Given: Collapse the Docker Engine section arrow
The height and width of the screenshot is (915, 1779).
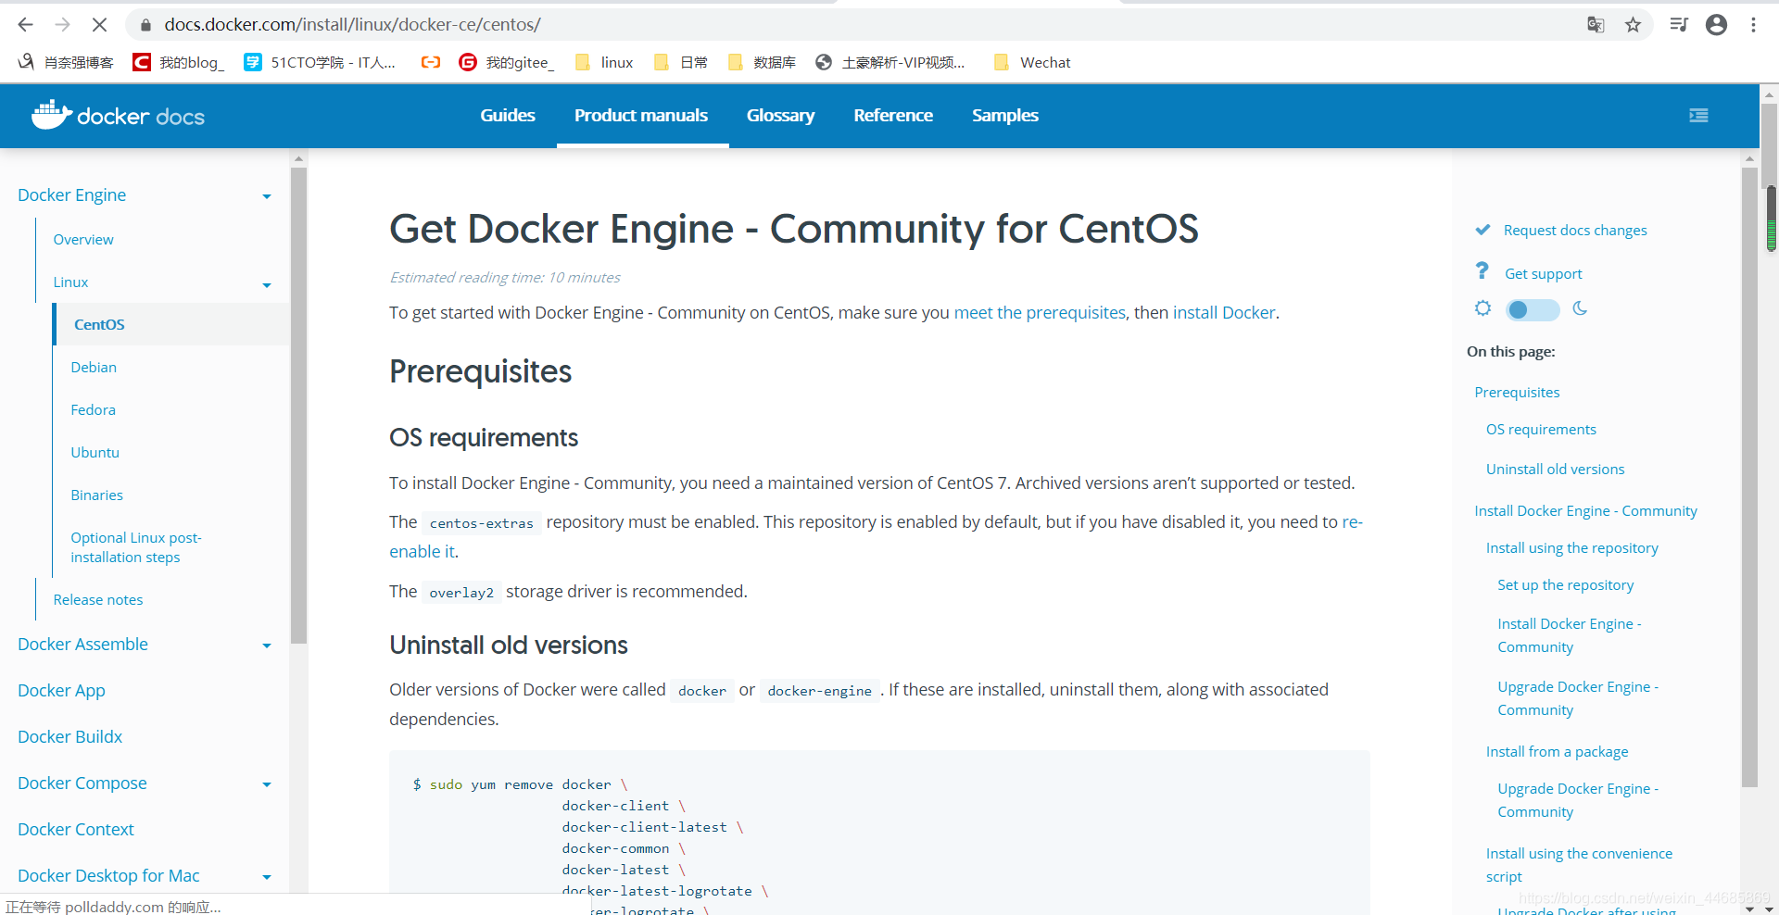Looking at the screenshot, I should [267, 196].
